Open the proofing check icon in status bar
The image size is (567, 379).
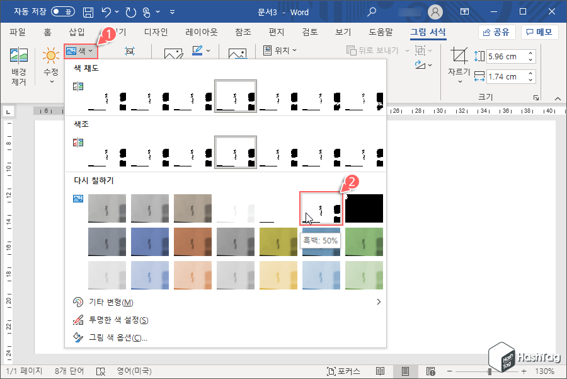click(101, 371)
